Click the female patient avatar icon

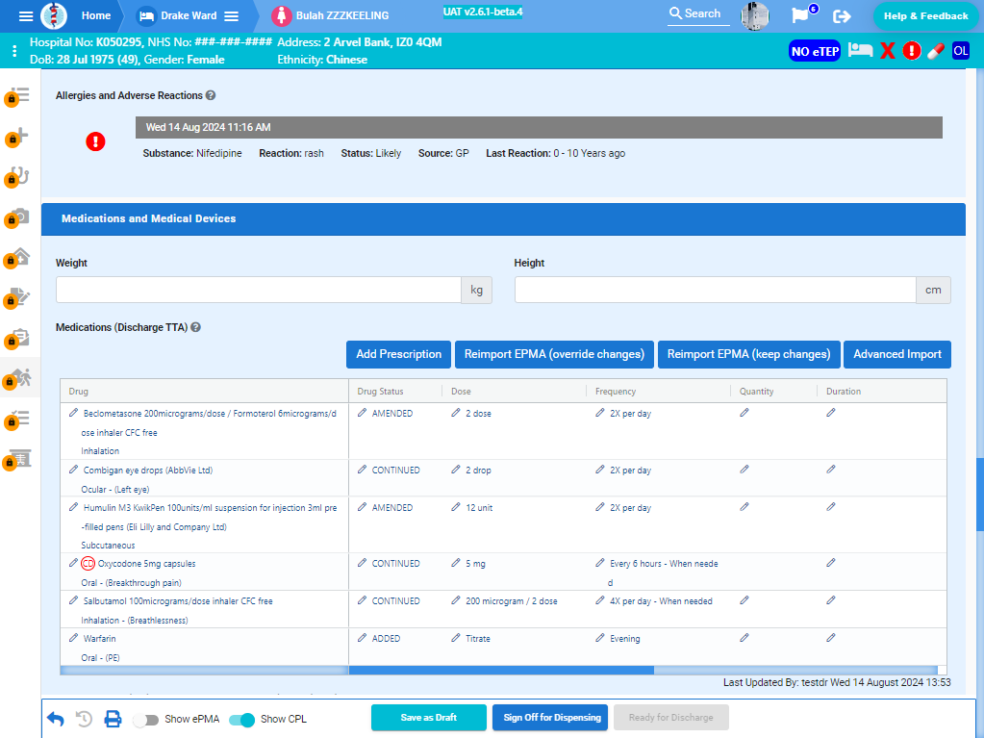(281, 15)
